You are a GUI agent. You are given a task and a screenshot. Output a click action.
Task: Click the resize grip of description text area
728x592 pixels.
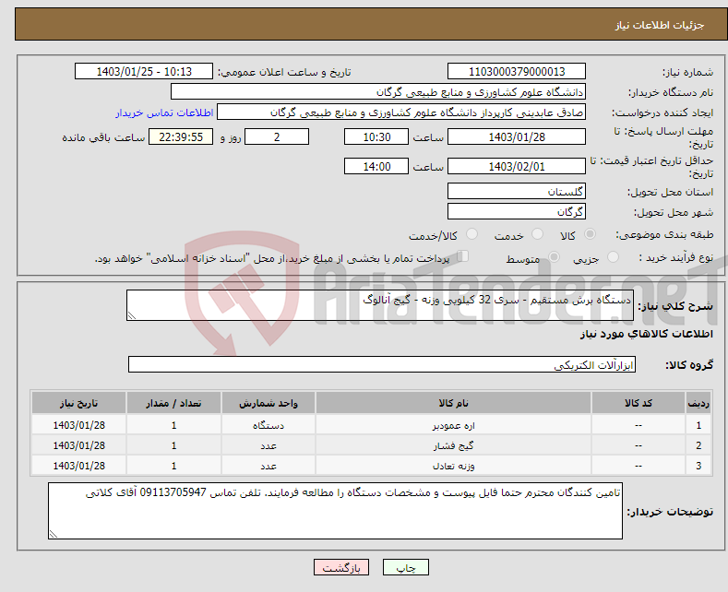coord(132,315)
